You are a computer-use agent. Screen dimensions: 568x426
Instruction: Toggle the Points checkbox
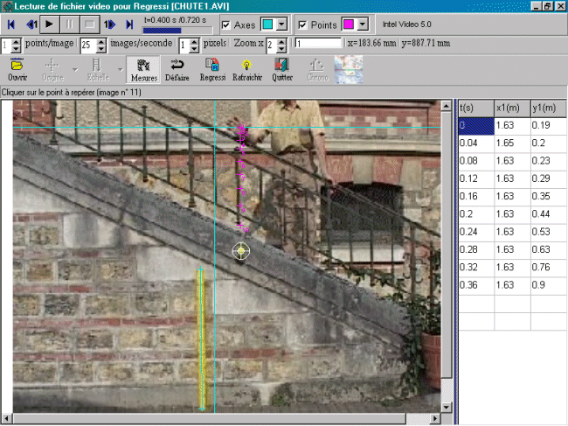(303, 24)
